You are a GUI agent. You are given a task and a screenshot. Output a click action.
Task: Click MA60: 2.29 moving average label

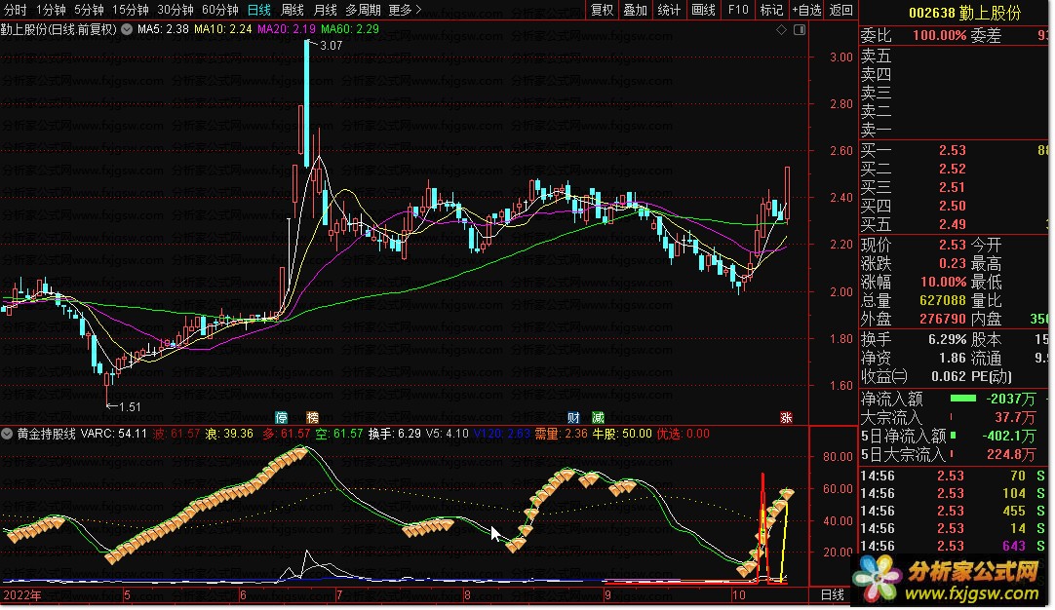click(x=350, y=29)
